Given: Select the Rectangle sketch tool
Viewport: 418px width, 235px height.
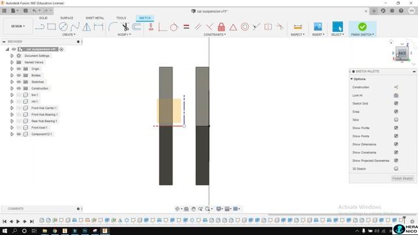Looking at the screenshot, I should (52, 27).
